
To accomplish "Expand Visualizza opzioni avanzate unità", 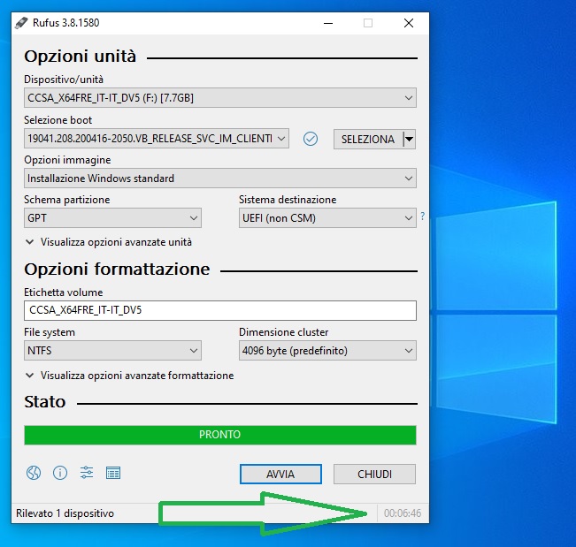I will tap(109, 242).
